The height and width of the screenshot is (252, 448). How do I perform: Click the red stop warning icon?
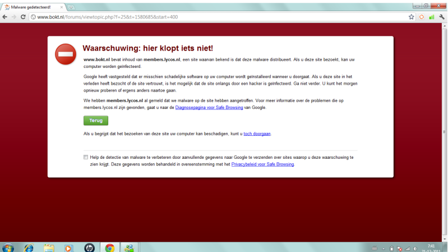pyautogui.click(x=66, y=54)
